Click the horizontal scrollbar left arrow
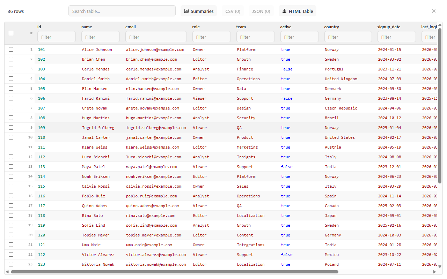 (x=7, y=272)
